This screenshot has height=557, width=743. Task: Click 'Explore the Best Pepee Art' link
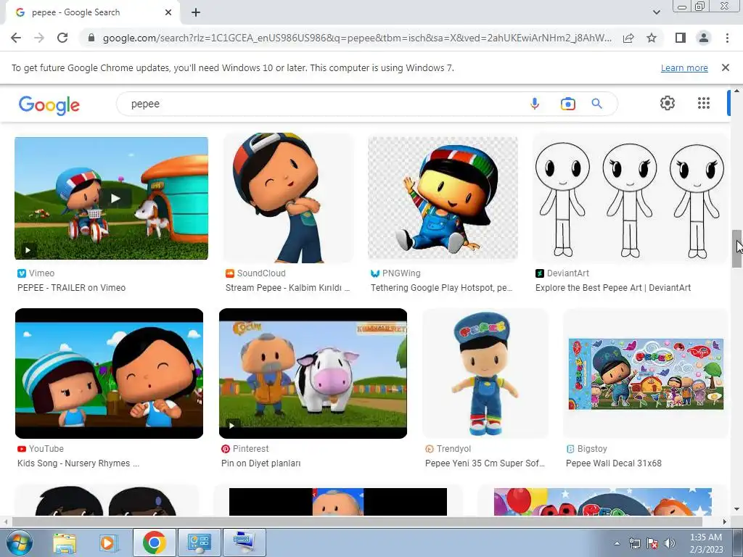(613, 287)
